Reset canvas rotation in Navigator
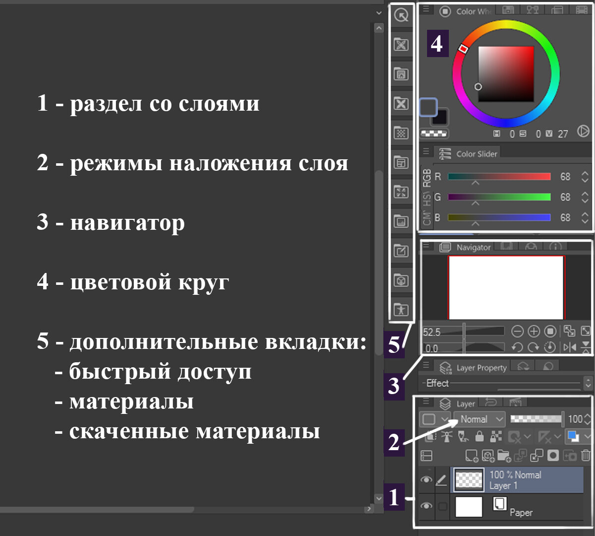The image size is (595, 536). [x=550, y=347]
